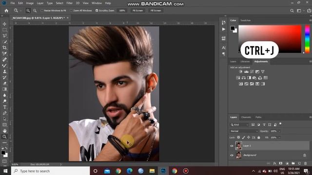The width and height of the screenshot is (312, 175).
Task: Select the Horizontal Type tool
Action: 4,107
